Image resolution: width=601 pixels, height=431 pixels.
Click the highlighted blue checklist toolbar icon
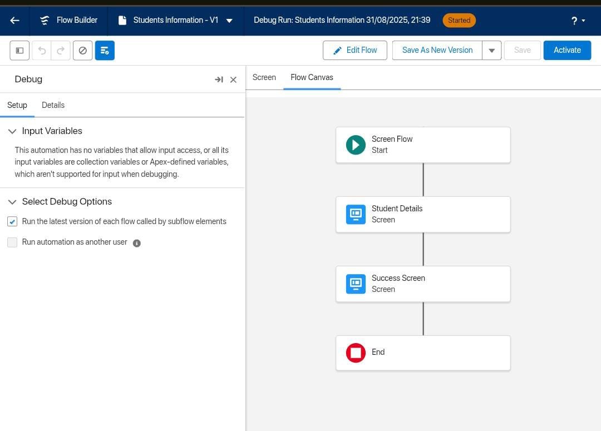[x=105, y=50]
